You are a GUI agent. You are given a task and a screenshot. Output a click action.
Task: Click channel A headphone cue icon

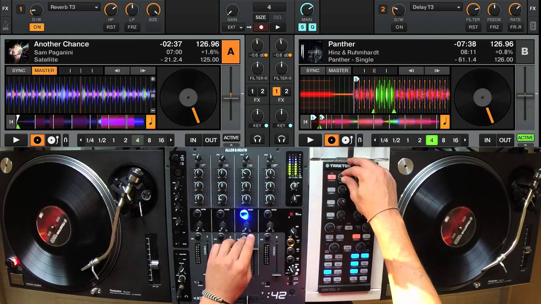pos(257,139)
